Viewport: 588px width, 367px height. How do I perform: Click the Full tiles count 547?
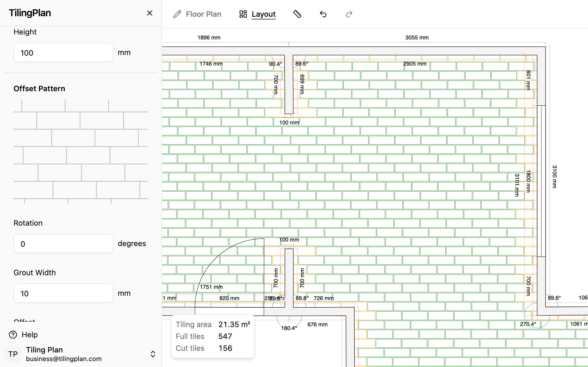[x=225, y=336]
